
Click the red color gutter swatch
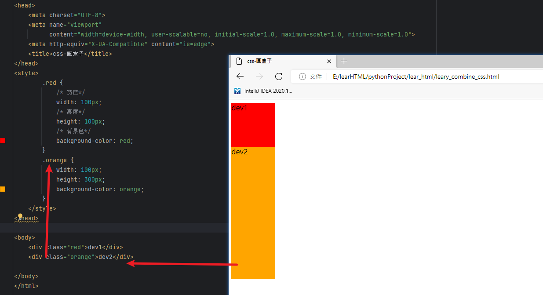[3, 141]
